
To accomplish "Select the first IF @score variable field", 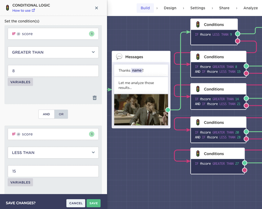I will coord(53,34).
